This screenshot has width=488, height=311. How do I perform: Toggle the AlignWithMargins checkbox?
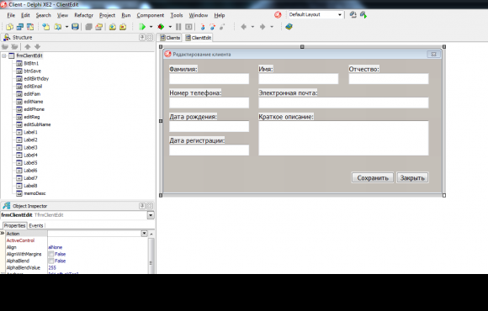51,254
